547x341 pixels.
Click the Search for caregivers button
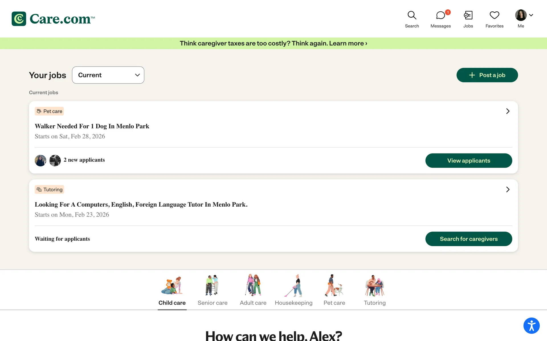pos(468,239)
